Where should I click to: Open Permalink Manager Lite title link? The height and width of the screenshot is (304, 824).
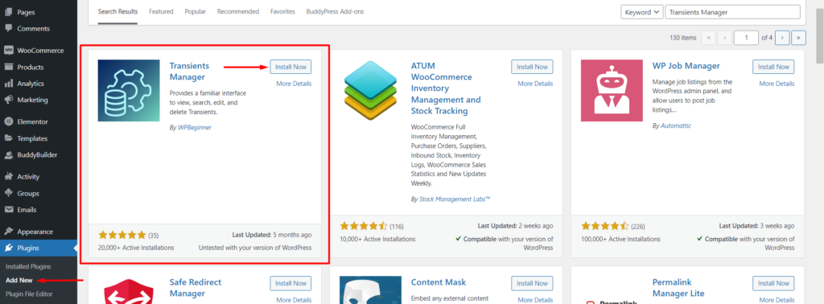point(678,288)
